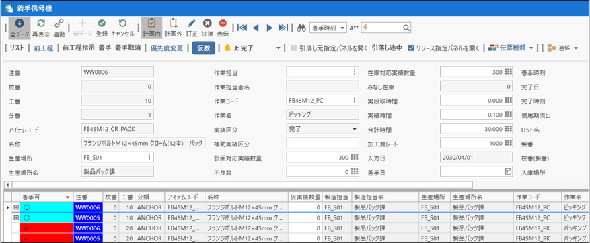Image resolution: width=590 pixels, height=243 pixels.
Task: Jump to the first record arrow
Action: pyautogui.click(x=242, y=28)
